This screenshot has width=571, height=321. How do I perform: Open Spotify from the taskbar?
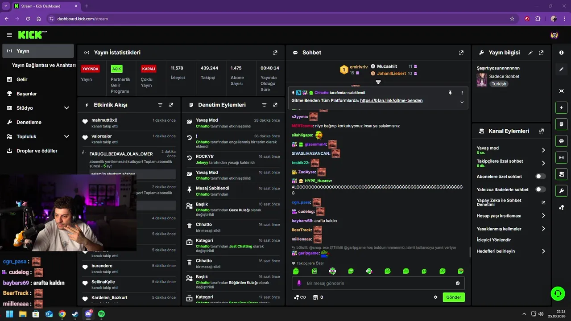(x=101, y=314)
